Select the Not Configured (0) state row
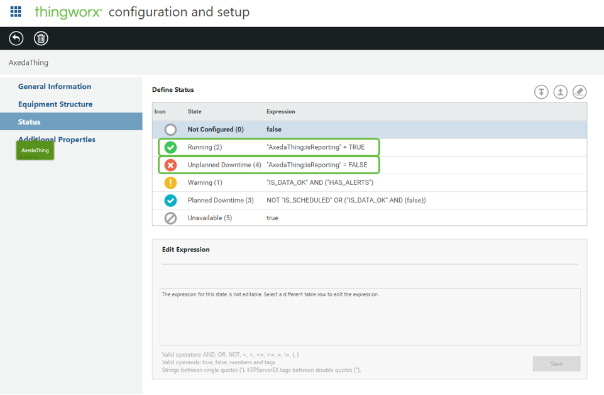This screenshot has width=604, height=395. (370, 130)
